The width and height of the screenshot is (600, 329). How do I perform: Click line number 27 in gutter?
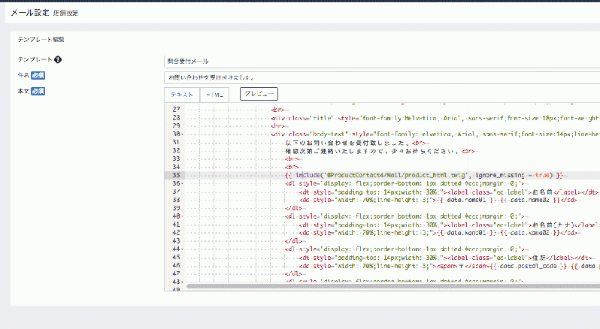coord(176,110)
